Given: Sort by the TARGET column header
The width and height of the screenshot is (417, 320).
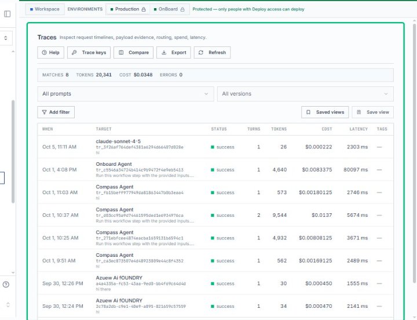Looking at the screenshot, I should (104, 129).
